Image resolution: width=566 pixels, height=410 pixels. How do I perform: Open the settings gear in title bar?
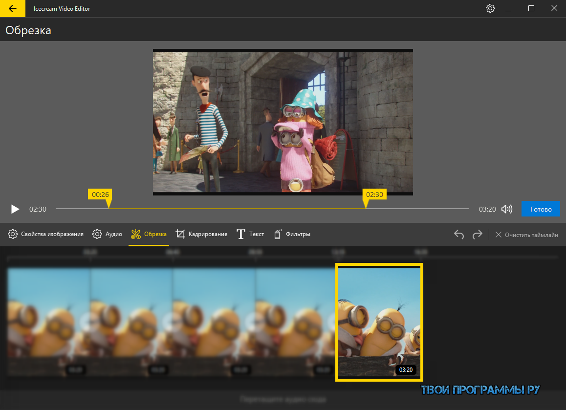(x=490, y=8)
